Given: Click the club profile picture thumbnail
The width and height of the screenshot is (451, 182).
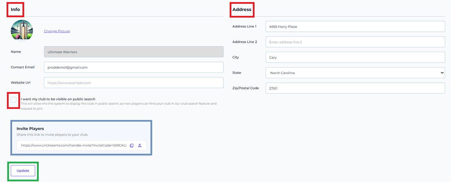Looking at the screenshot, I should point(22,31).
